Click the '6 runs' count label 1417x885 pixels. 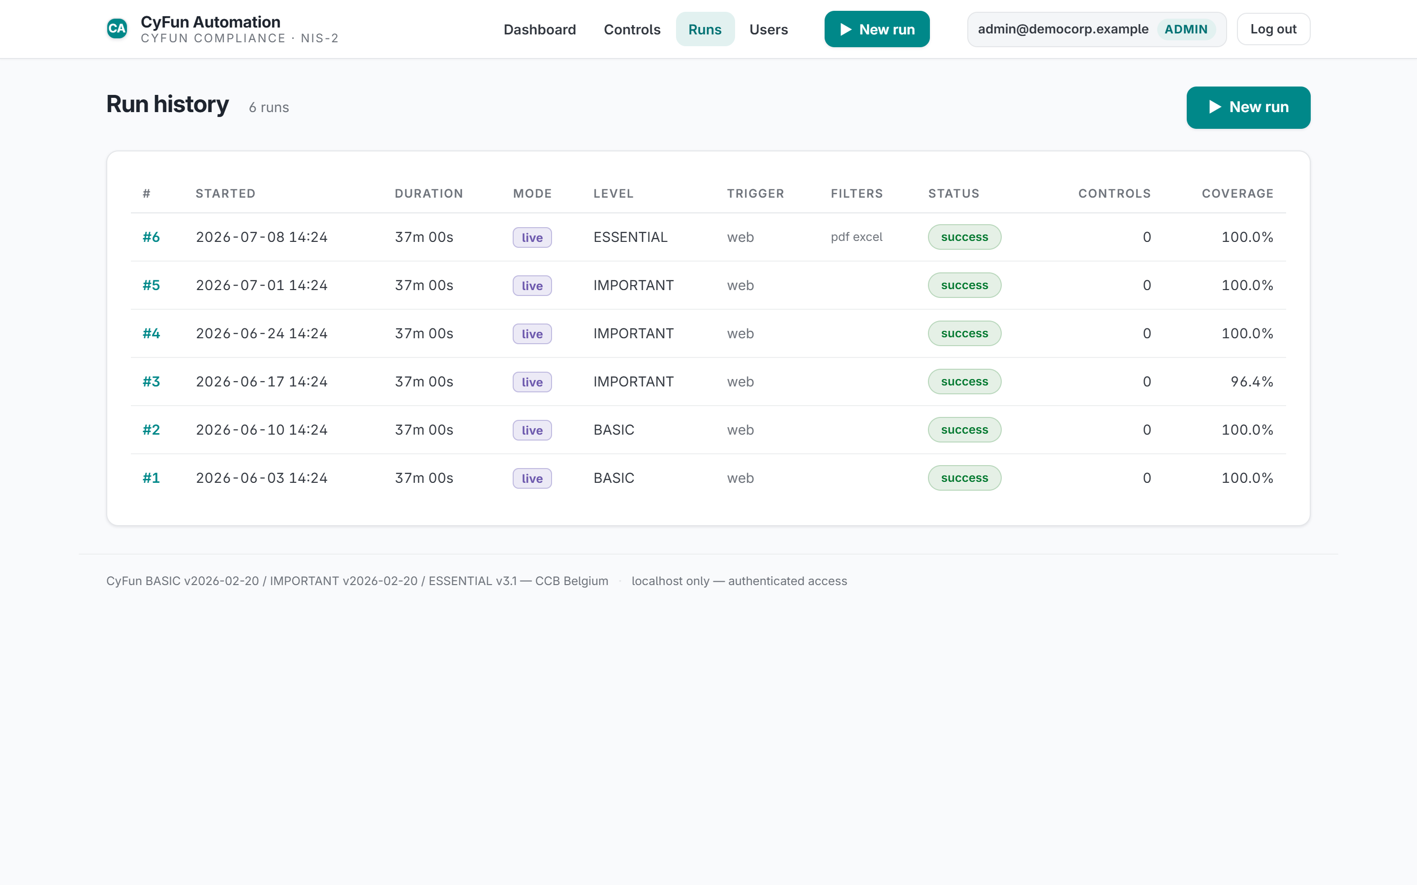269,108
